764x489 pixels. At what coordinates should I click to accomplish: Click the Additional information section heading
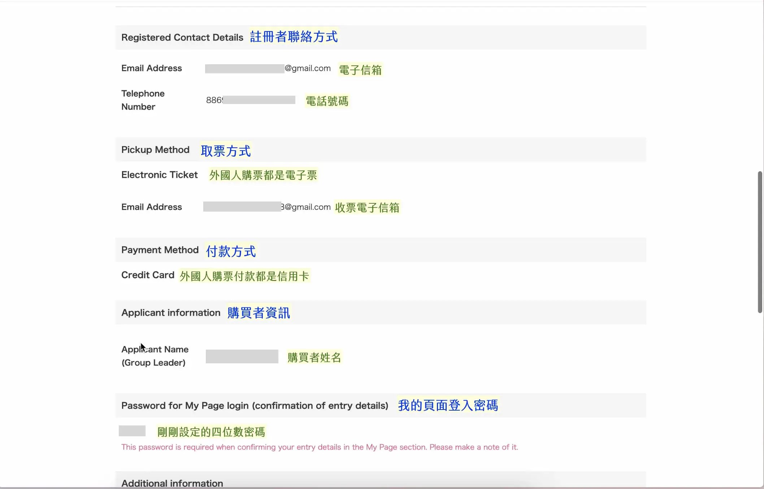click(x=172, y=483)
